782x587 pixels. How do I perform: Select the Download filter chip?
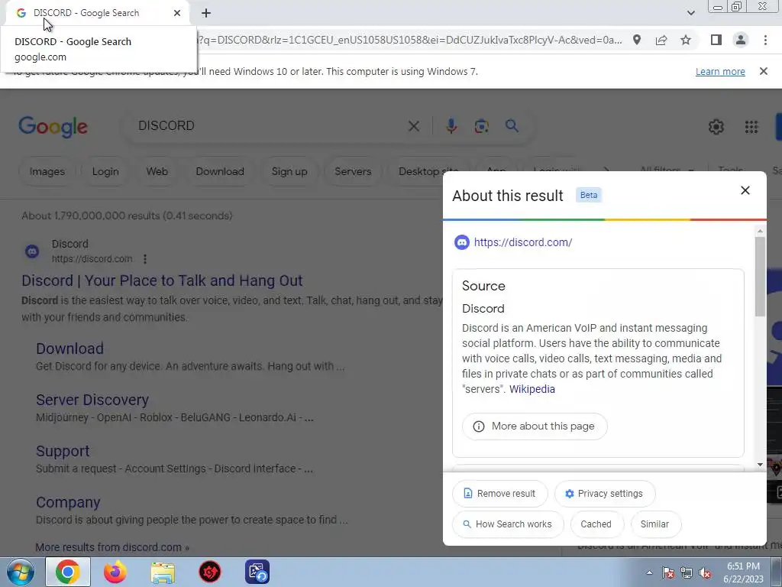click(220, 172)
